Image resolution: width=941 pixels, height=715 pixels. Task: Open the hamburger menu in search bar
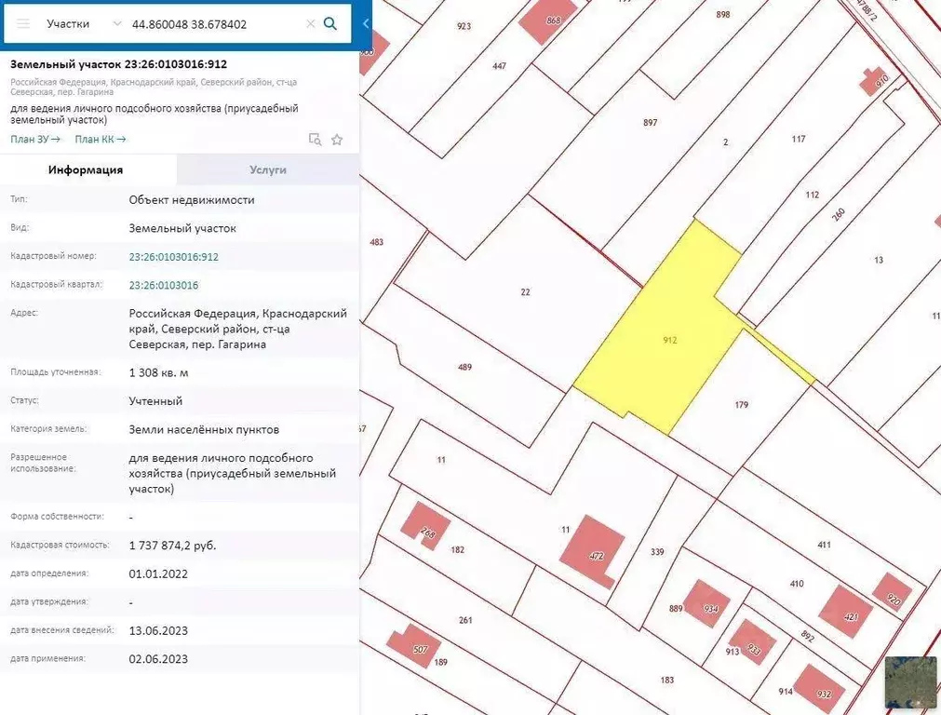pos(23,24)
